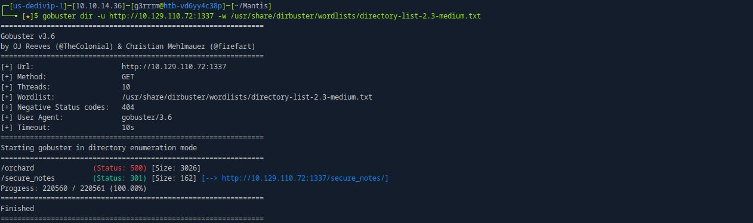Click the Url value http://10.129.110.72:1337
This screenshot has height=223, width=753.
coord(174,67)
